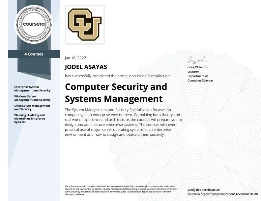Open the coursera.org verify specialization link
Image resolution: width=261 pixels, height=201 pixels.
click(222, 194)
